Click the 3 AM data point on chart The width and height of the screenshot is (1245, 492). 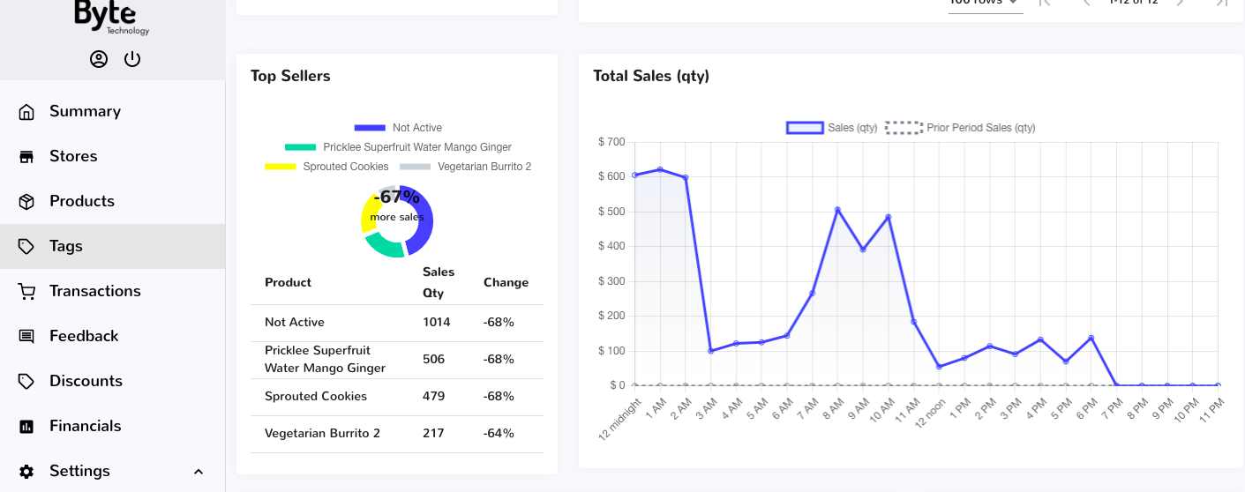pos(710,351)
